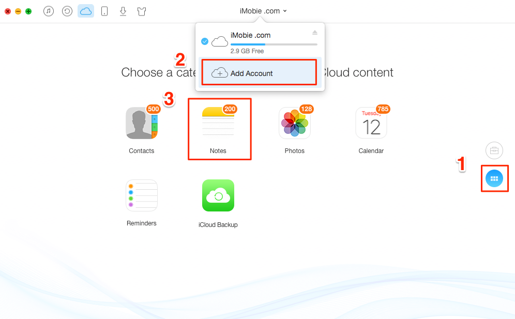
Task: Open the backup restore toolbar icon
Action: tap(67, 11)
